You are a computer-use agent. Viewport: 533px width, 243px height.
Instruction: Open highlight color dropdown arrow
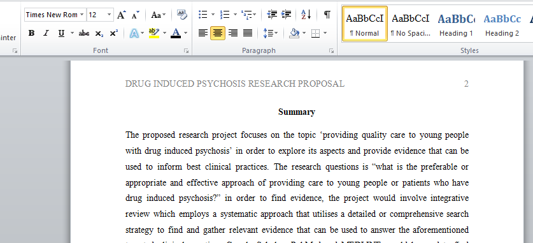tap(164, 33)
